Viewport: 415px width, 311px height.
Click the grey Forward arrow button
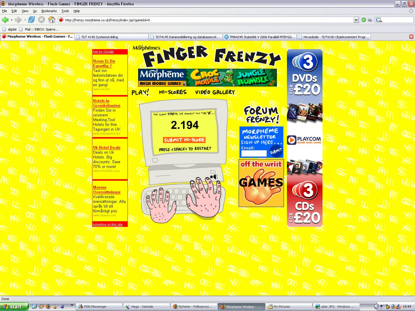(18, 20)
